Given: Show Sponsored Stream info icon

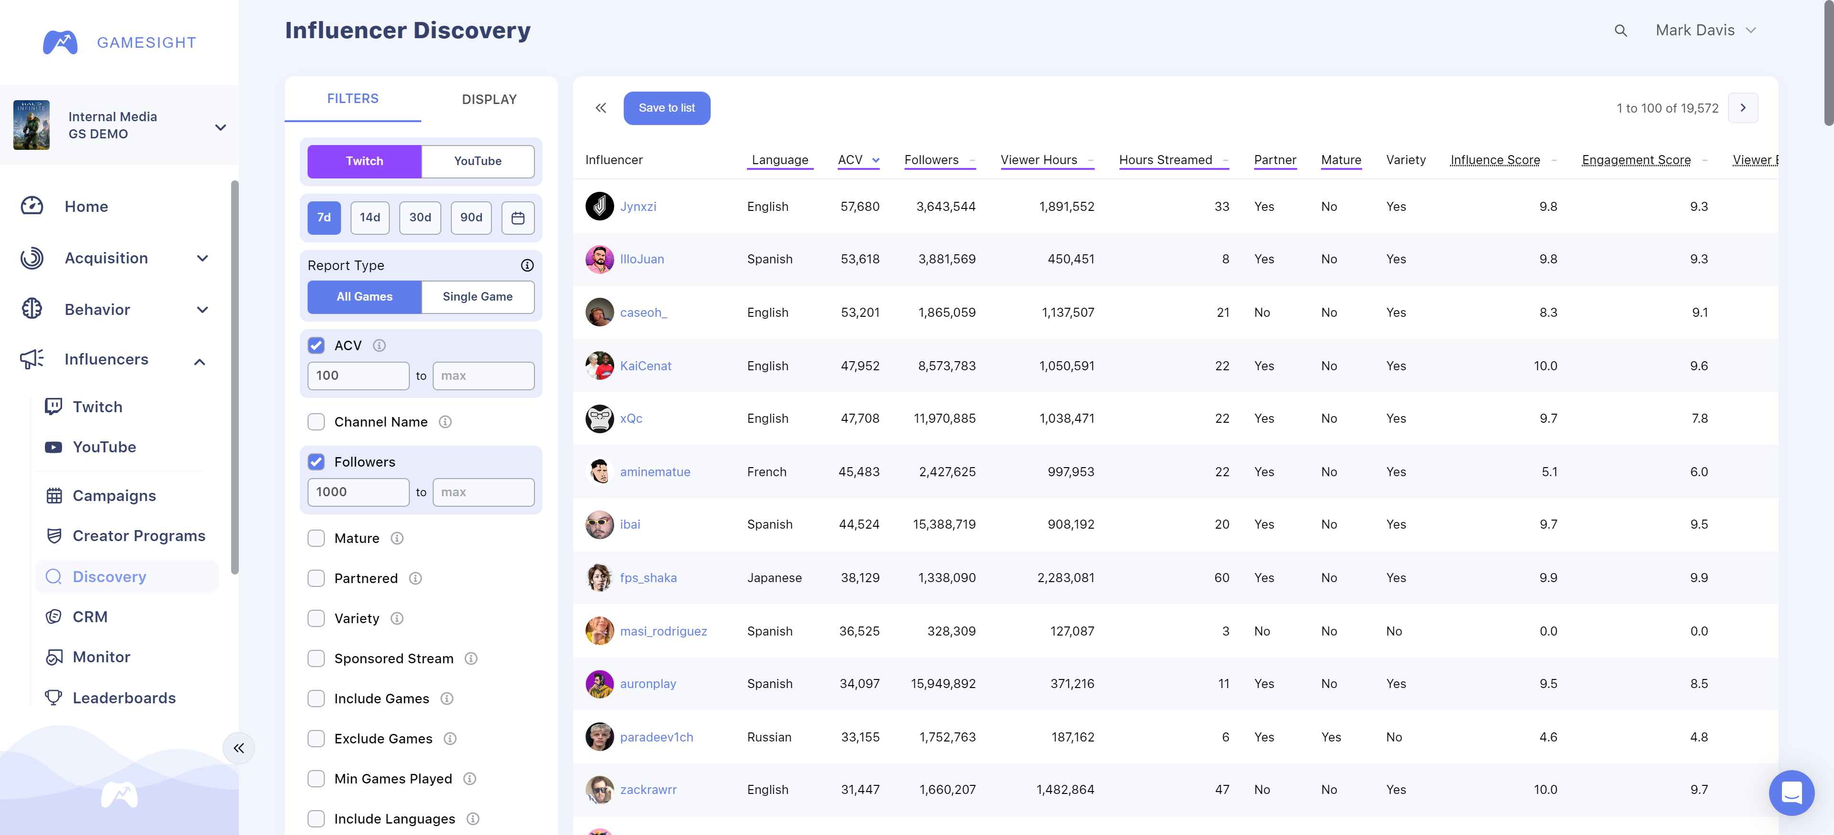Looking at the screenshot, I should coord(471,658).
